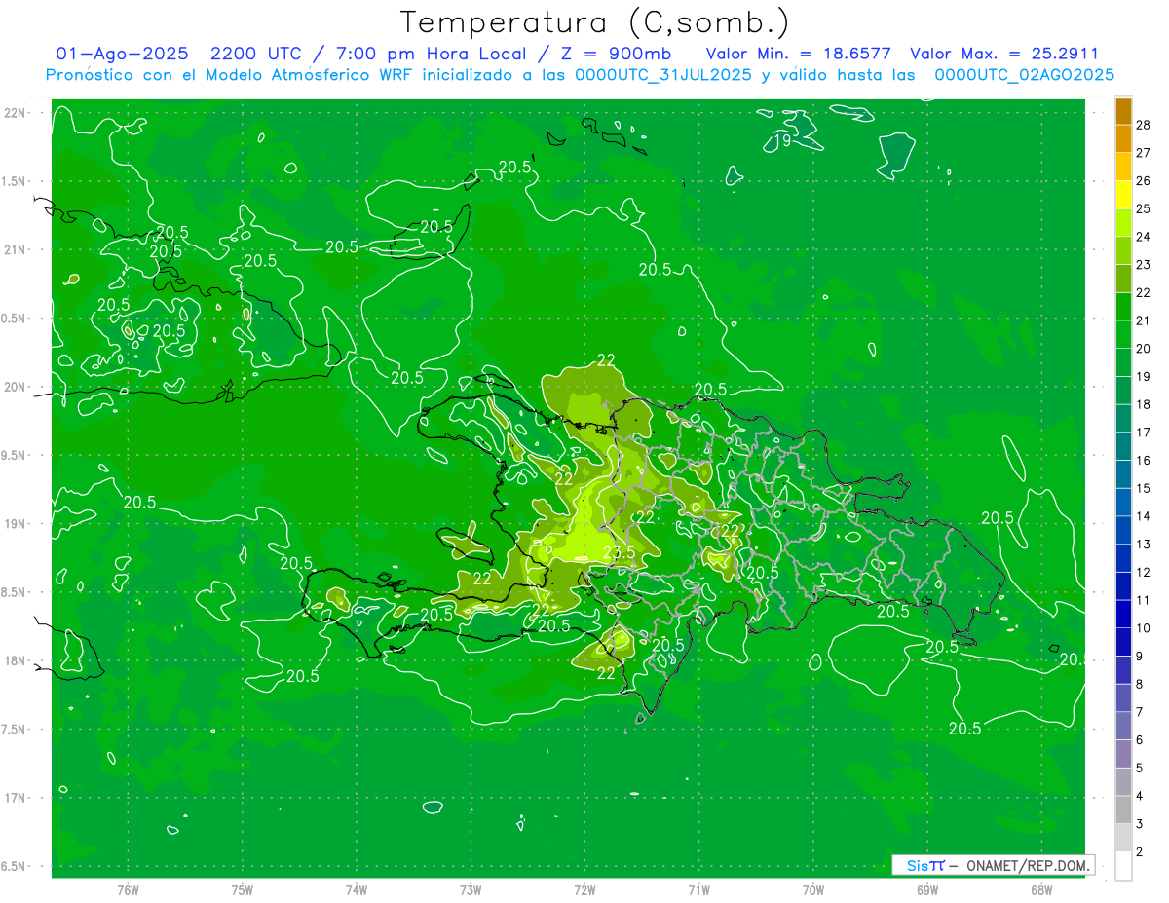The width and height of the screenshot is (1169, 903).
Task: Click the '17N' latitude axis label
Action: [x=15, y=798]
